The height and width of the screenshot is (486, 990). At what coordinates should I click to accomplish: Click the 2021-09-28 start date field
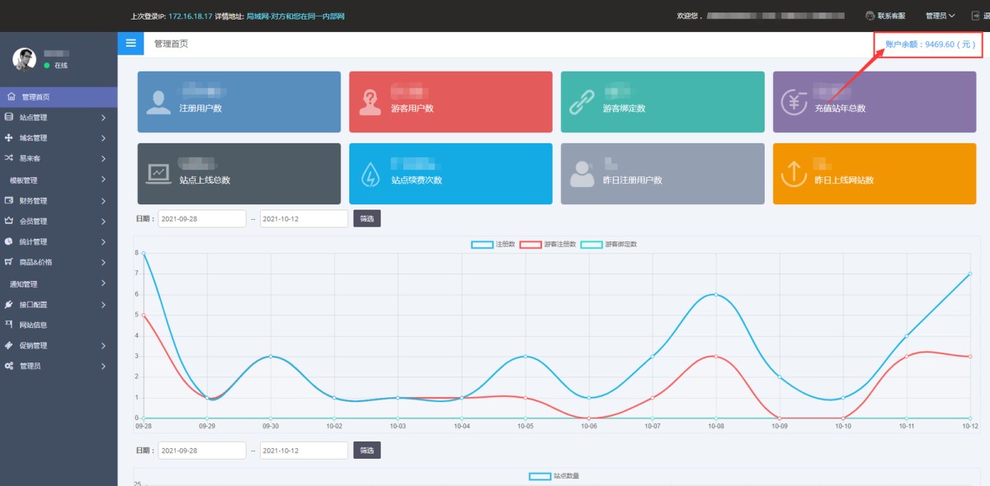tap(201, 218)
